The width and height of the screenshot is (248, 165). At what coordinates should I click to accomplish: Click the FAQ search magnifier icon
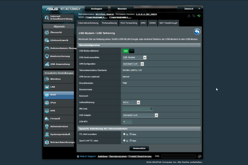(200, 156)
